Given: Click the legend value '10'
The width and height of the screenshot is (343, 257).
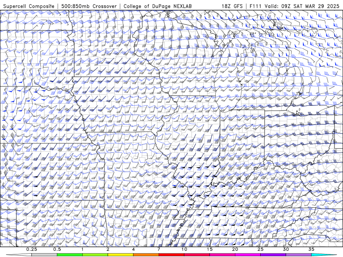Looking at the screenshot, I should (x=184, y=249).
